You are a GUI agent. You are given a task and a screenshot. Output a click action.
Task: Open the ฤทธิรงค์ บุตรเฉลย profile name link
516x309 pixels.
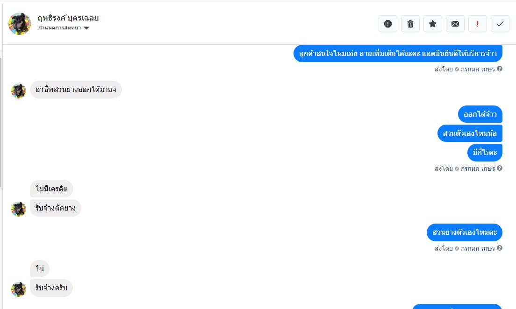68,18
